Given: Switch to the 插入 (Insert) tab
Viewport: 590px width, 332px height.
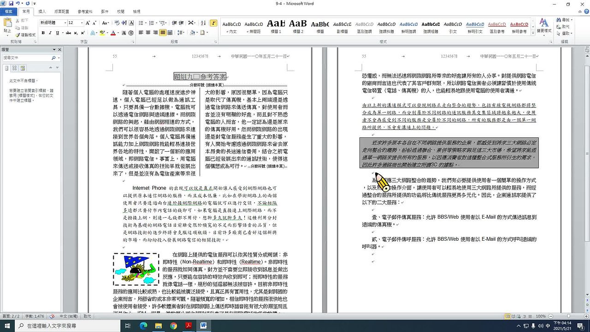Looking at the screenshot, I should click(x=42, y=11).
